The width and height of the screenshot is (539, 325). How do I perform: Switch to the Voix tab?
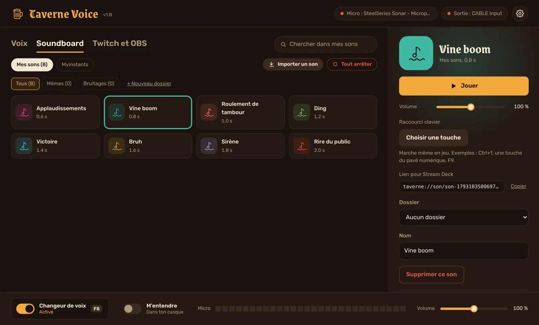coord(19,43)
